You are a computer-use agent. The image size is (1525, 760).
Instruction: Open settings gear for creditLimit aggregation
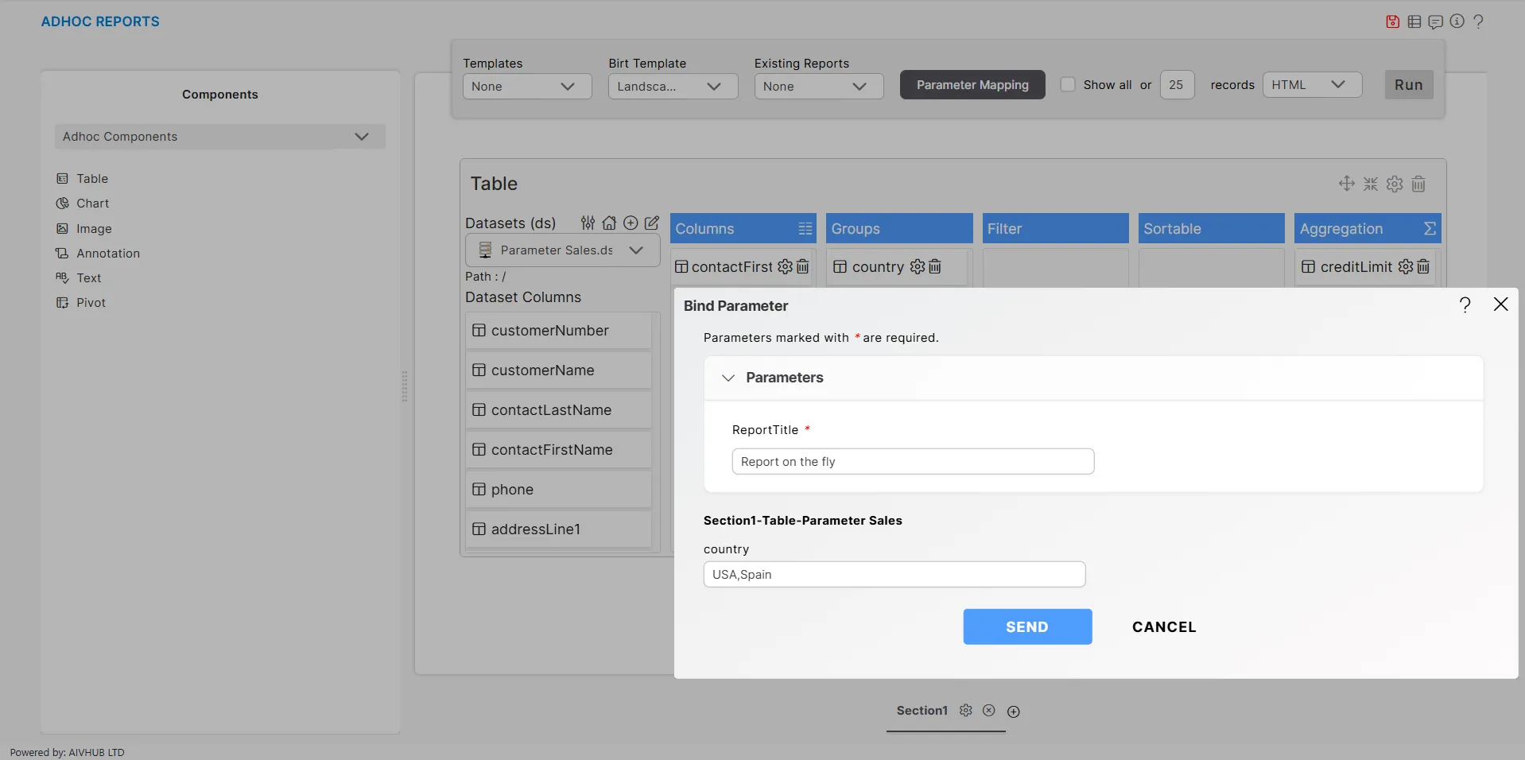point(1405,267)
